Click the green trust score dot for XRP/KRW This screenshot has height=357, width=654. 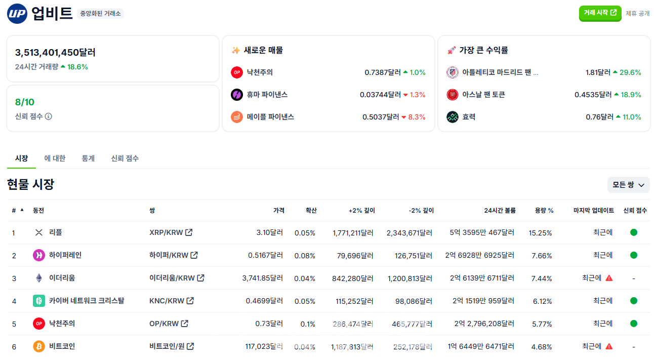coord(634,232)
